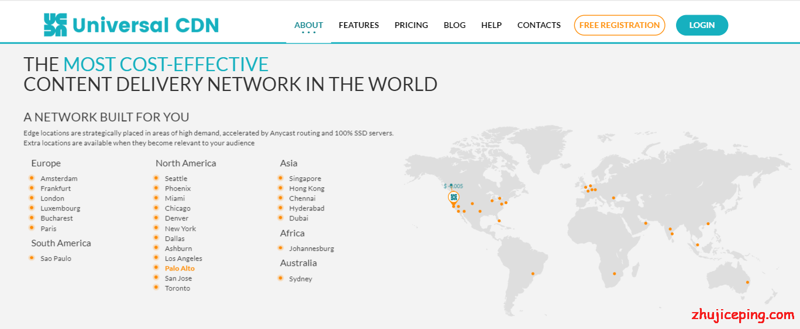Click the Sydney map marker in Australia
The height and width of the screenshot is (329, 800).
747,282
